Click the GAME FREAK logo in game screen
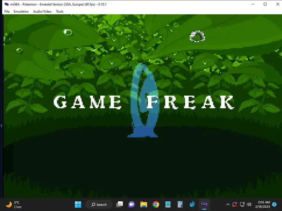Screen dimensions: 282x211 [x=144, y=102]
